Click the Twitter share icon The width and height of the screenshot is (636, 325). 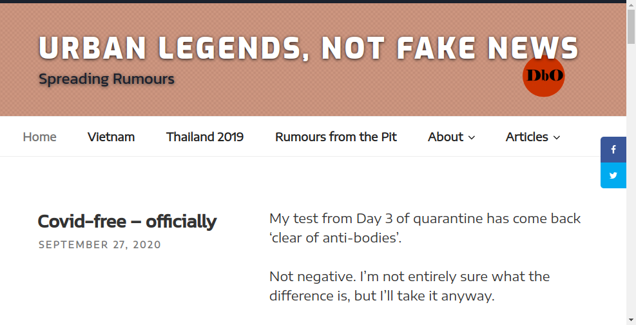click(613, 175)
